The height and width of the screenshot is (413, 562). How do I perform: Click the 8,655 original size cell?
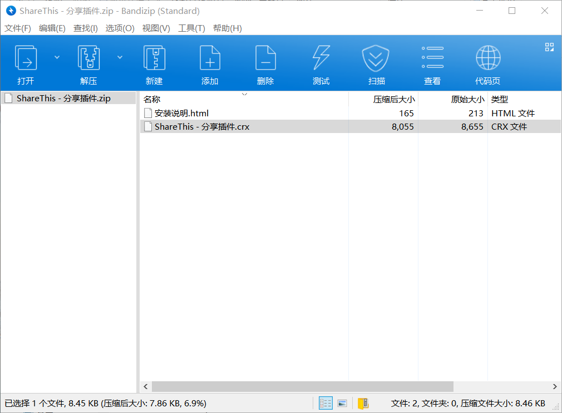pos(472,126)
